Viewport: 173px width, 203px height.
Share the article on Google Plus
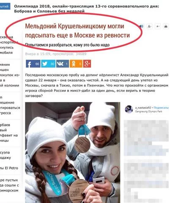tap(87, 64)
